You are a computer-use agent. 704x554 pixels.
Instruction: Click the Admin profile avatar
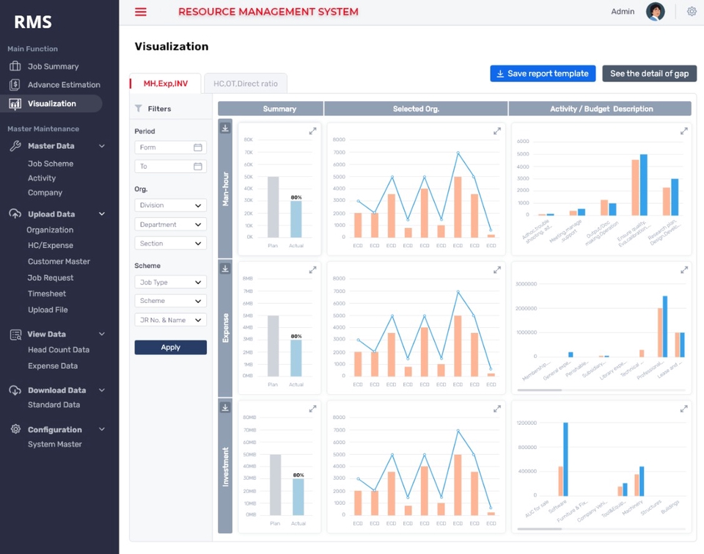click(655, 12)
